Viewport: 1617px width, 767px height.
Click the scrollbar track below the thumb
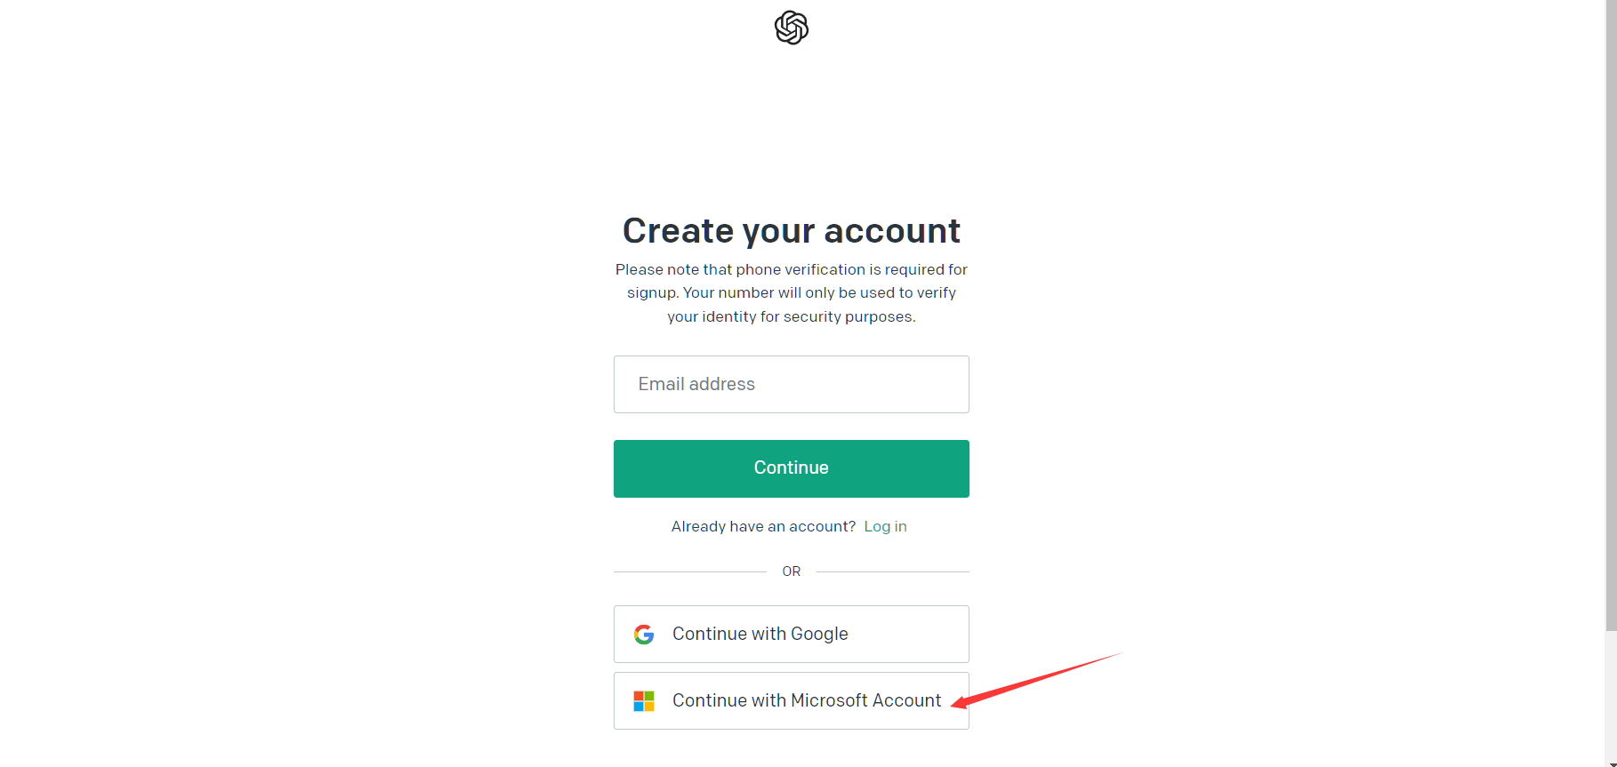(1612, 693)
